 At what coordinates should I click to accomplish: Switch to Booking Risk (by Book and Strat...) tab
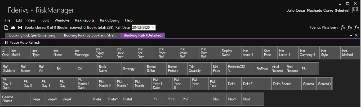[90, 35]
